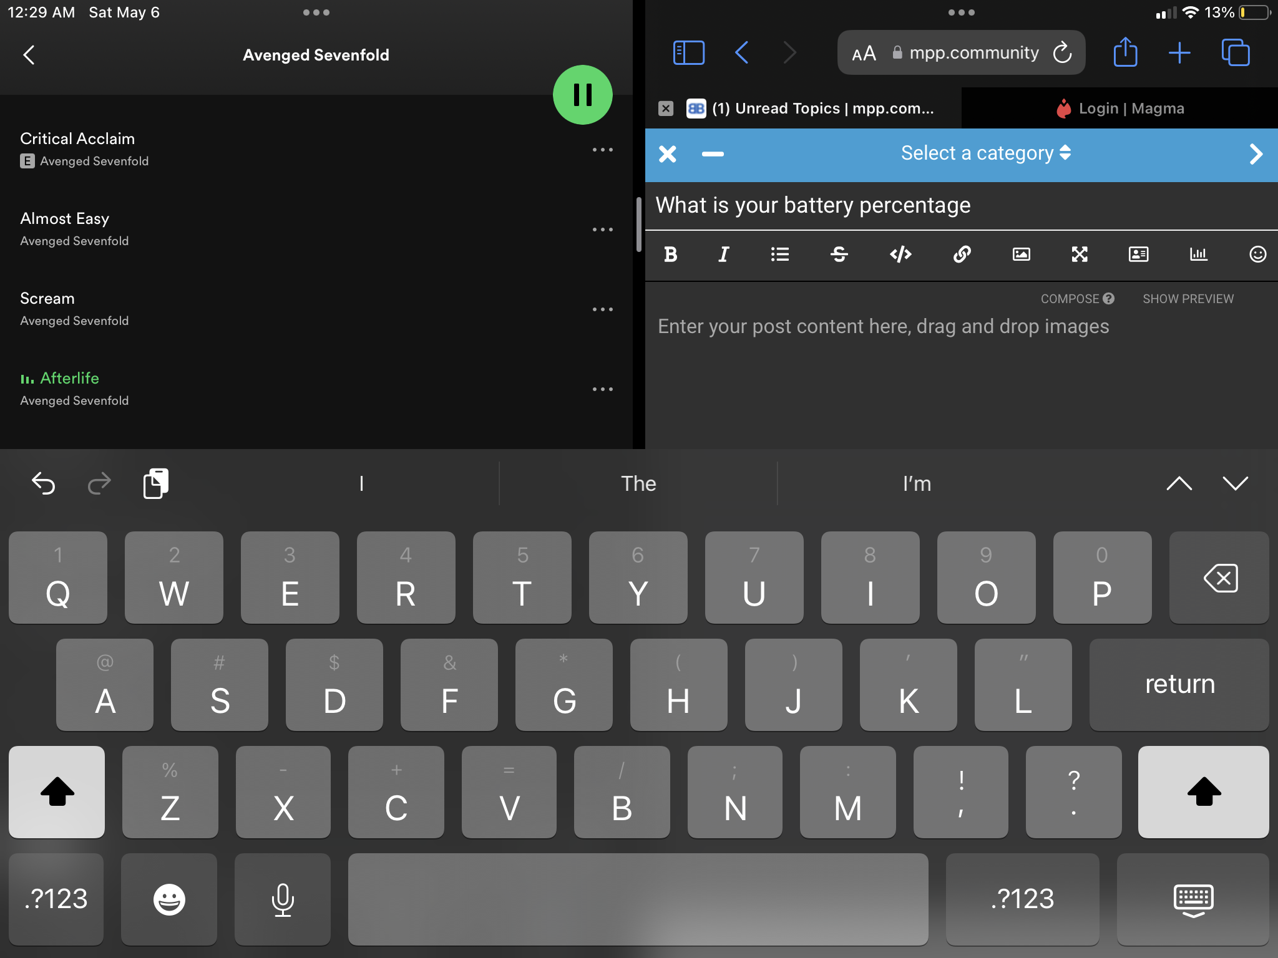The image size is (1278, 958).
Task: Move to next field with down chevron
Action: 1236,483
